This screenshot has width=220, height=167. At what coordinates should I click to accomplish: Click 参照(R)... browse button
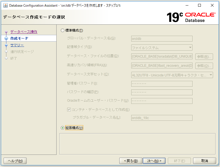[204, 56]
